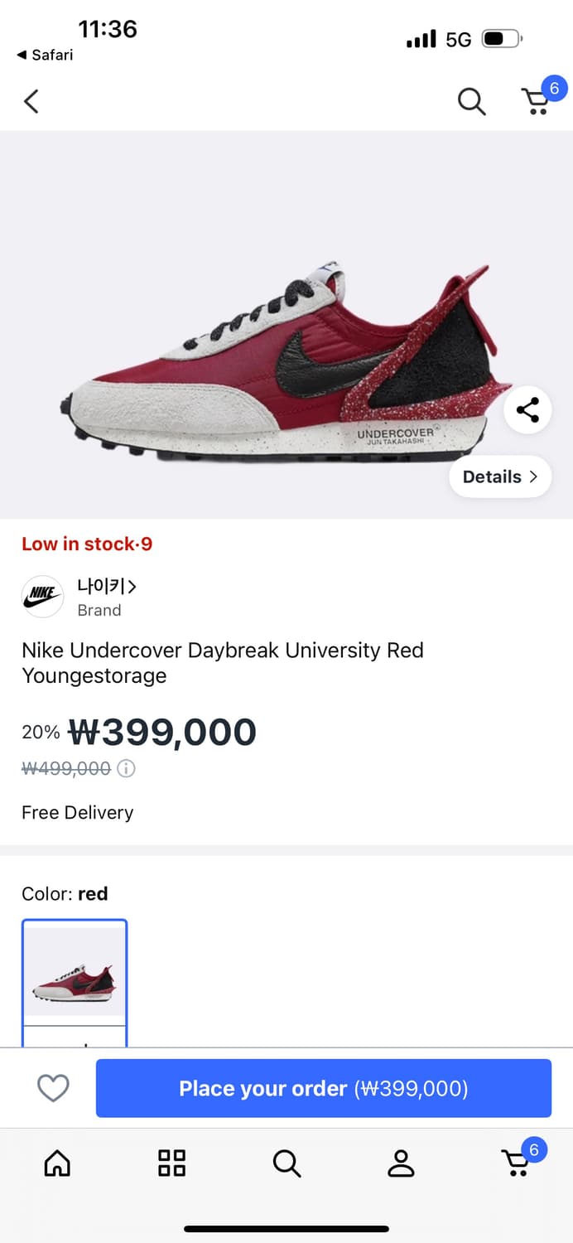
Task: Go to Home in bottom navigation
Action: click(x=57, y=1163)
